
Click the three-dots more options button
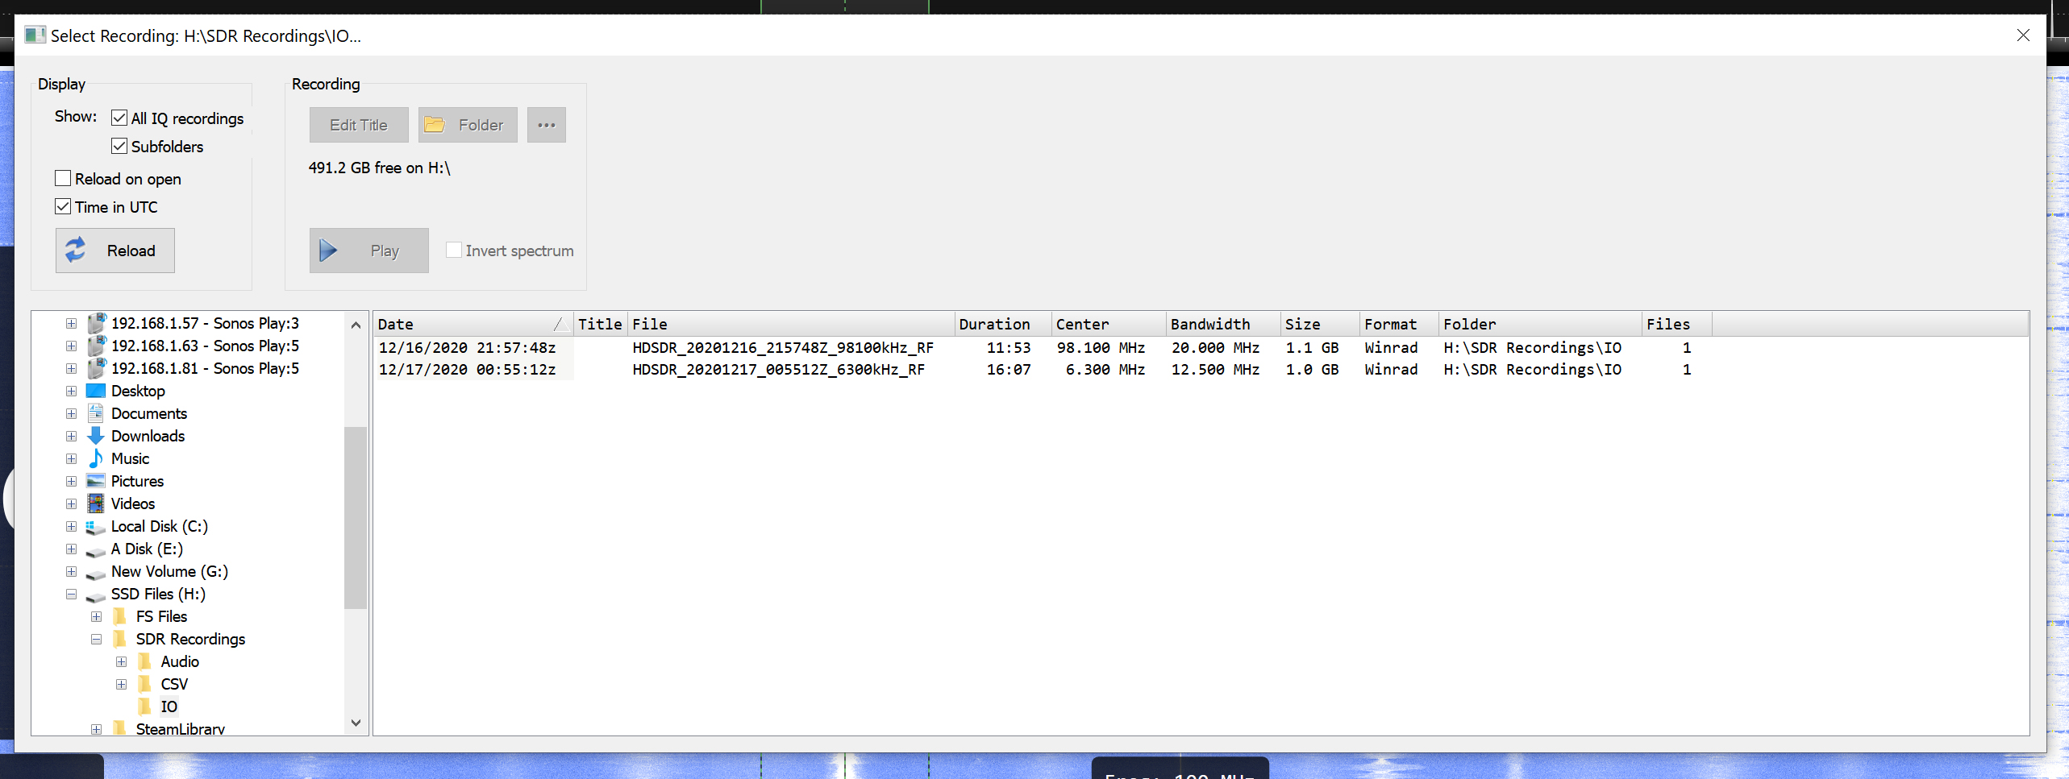[546, 125]
